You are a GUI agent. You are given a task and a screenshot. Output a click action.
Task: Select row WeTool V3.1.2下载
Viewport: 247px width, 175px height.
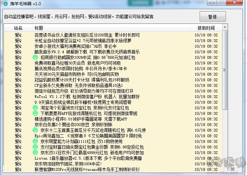click(113, 97)
